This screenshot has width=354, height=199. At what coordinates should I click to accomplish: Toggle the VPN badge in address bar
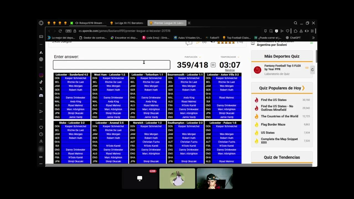pos(69,31)
